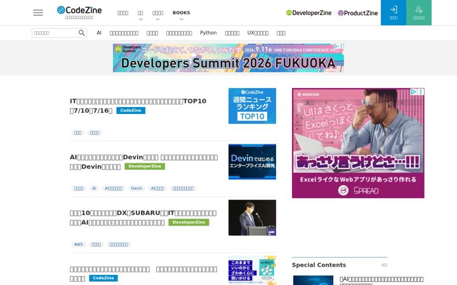Open the Developers Summit 2026 FUKUOKA banner
Viewport: 457px width, 285px height.
228,58
